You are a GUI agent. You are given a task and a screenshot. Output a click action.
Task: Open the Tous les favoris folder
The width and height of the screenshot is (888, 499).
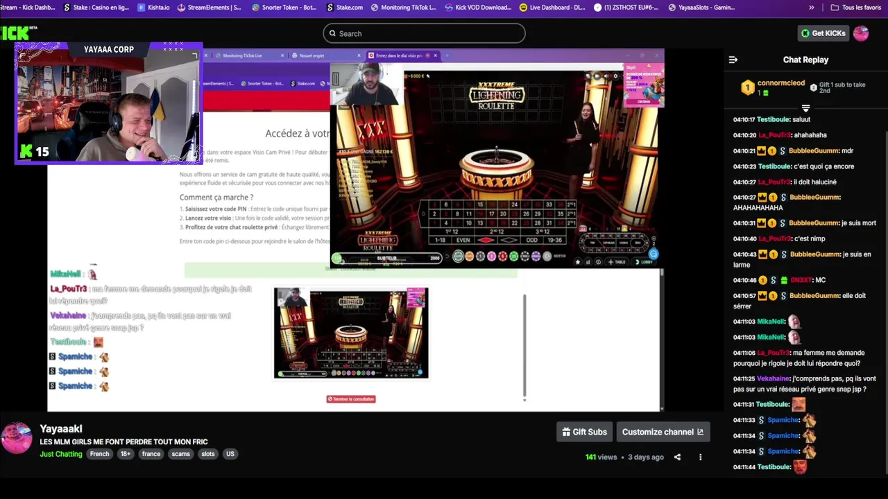[855, 8]
